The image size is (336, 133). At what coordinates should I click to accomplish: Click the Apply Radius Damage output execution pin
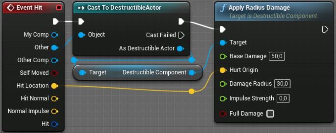[325, 29]
